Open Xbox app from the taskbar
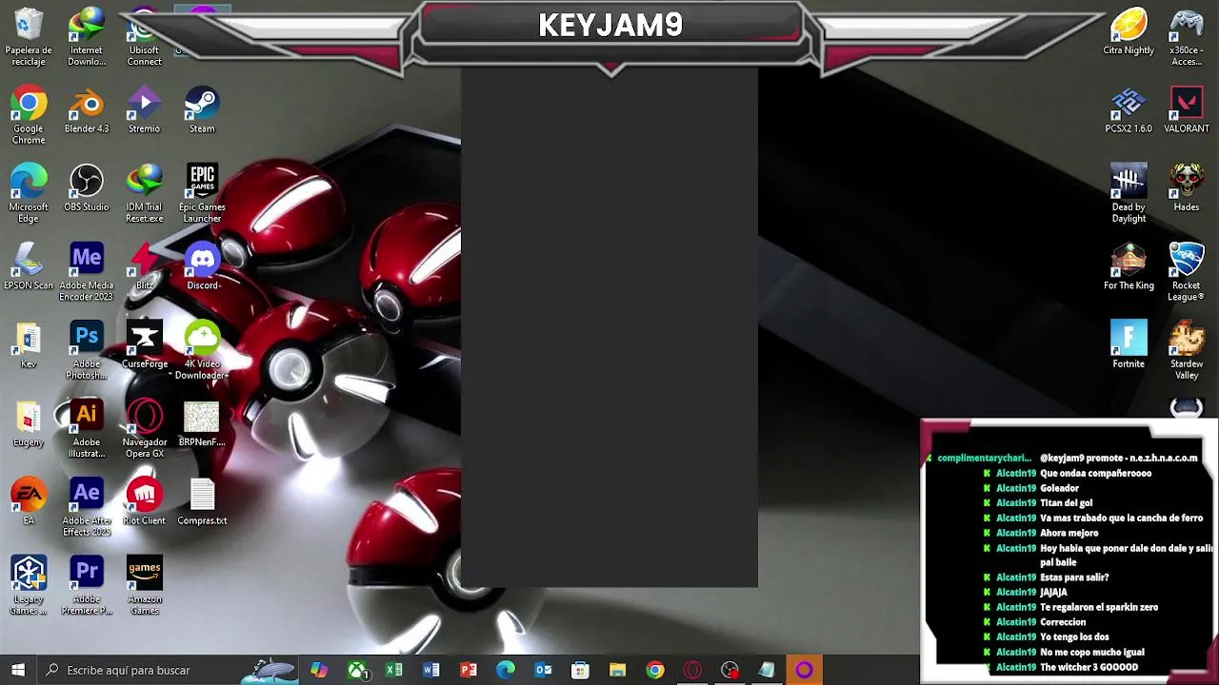 pos(357,670)
